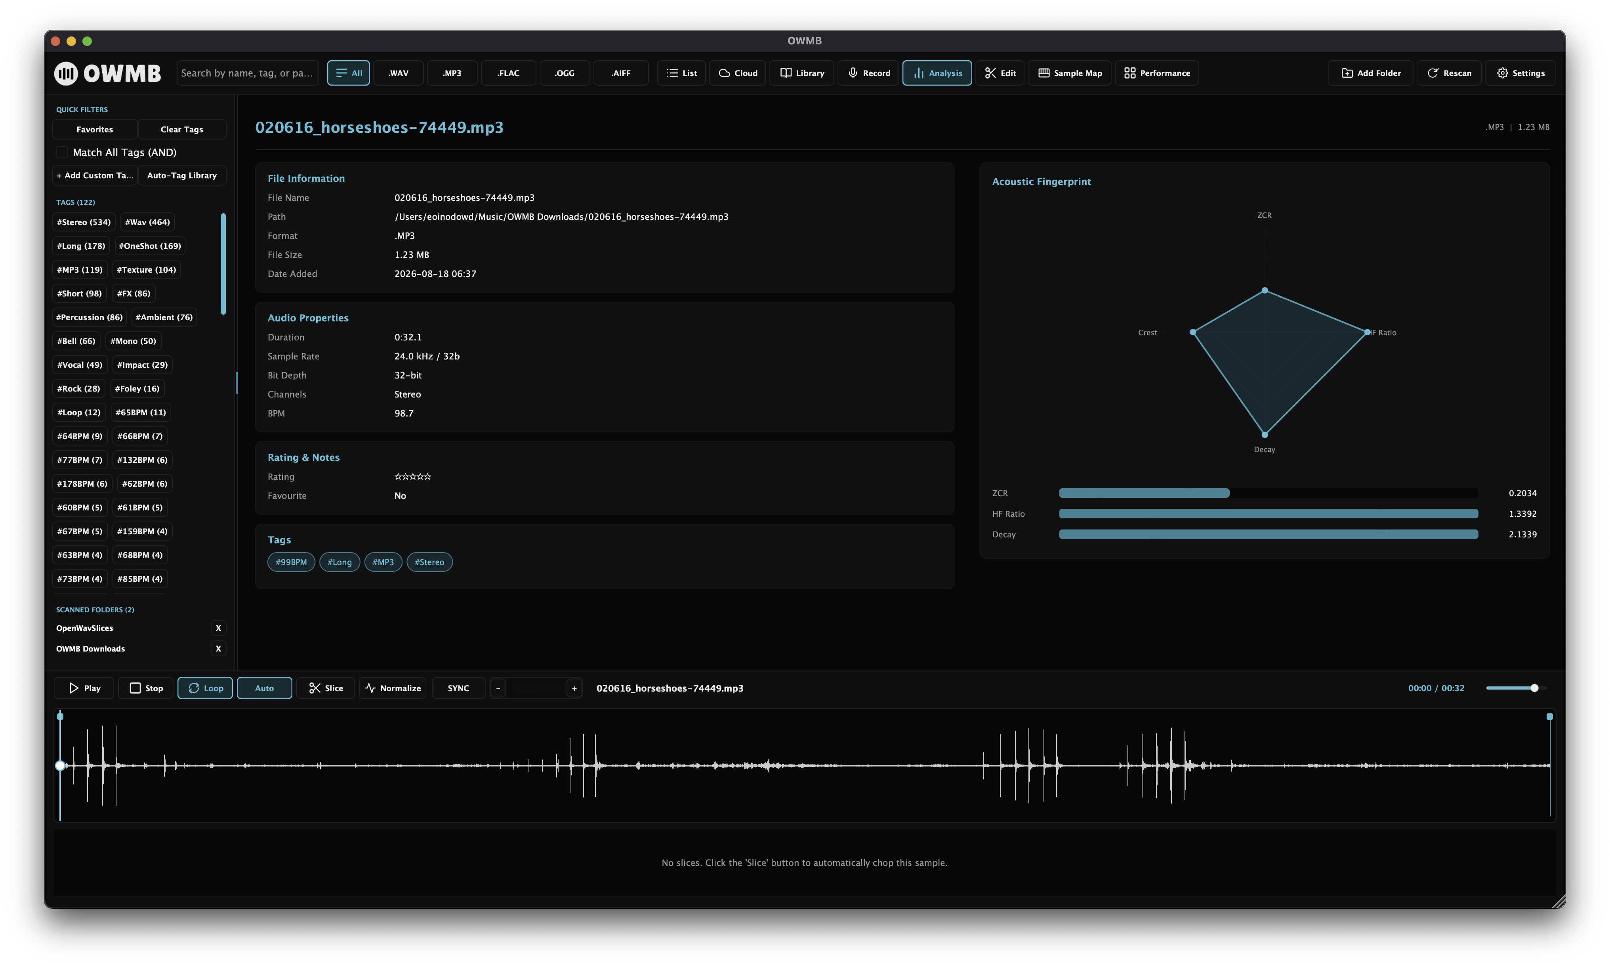The height and width of the screenshot is (967, 1610).
Task: Filter by #Ambient (76) tag
Action: tap(164, 317)
